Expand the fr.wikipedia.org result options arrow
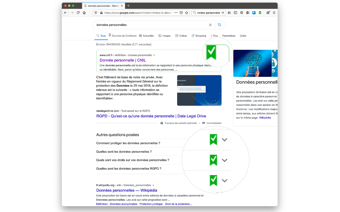This screenshot has width=340, height=212. (x=153, y=185)
